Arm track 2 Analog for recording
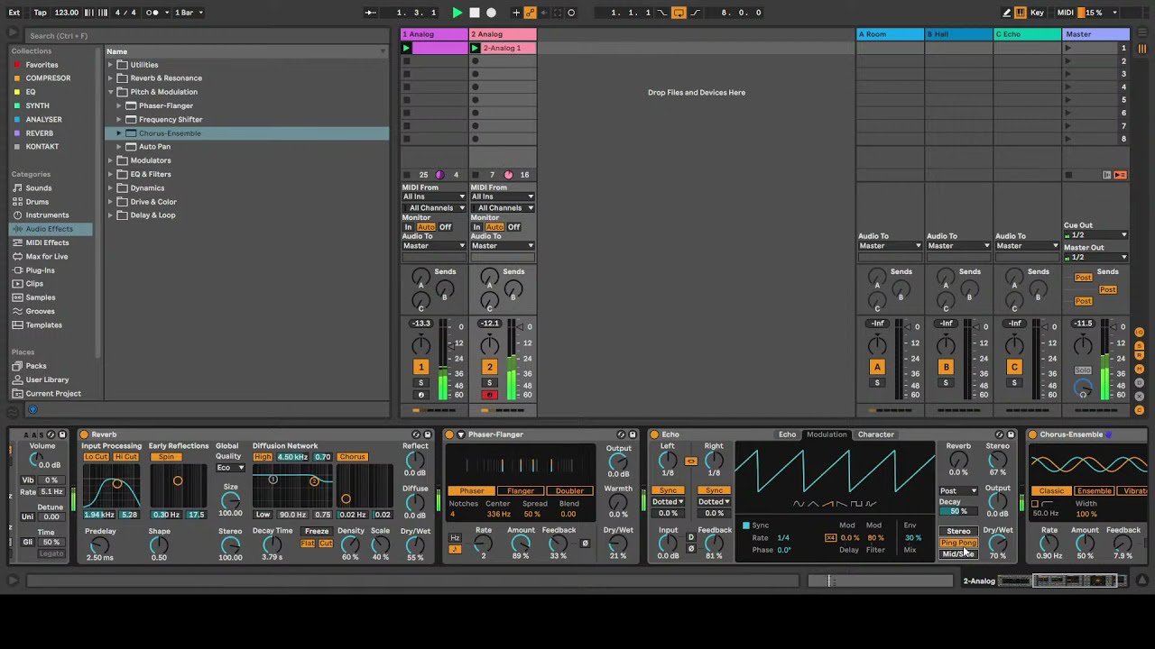The width and height of the screenshot is (1155, 649). pyautogui.click(x=489, y=395)
